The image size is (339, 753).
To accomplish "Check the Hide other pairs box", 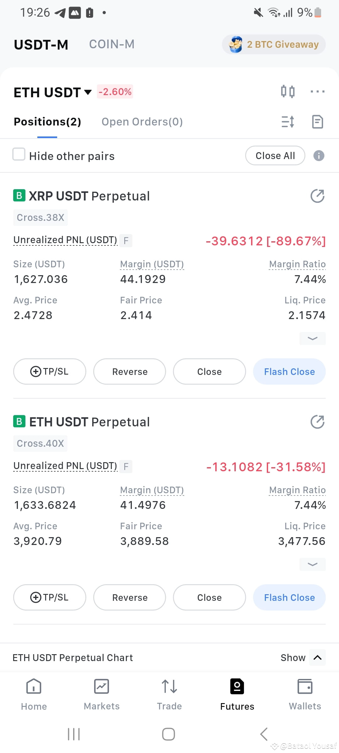I will (19, 154).
